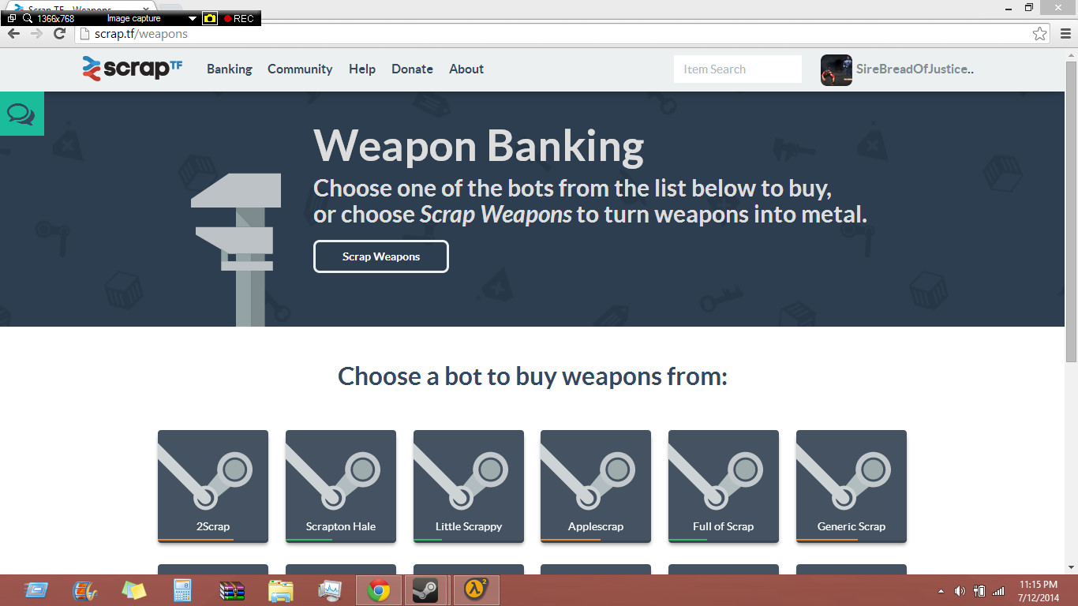Open Windows Media Player from taskbar

point(84,590)
